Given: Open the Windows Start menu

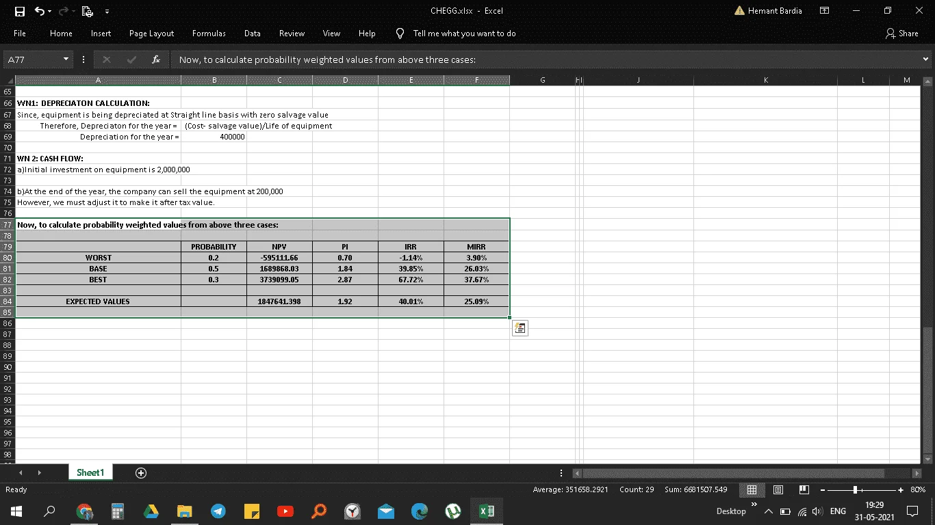Looking at the screenshot, I should (x=16, y=511).
